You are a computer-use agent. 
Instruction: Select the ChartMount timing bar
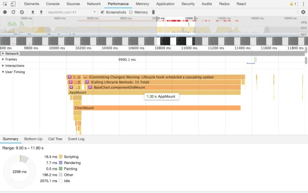[x=157, y=108]
